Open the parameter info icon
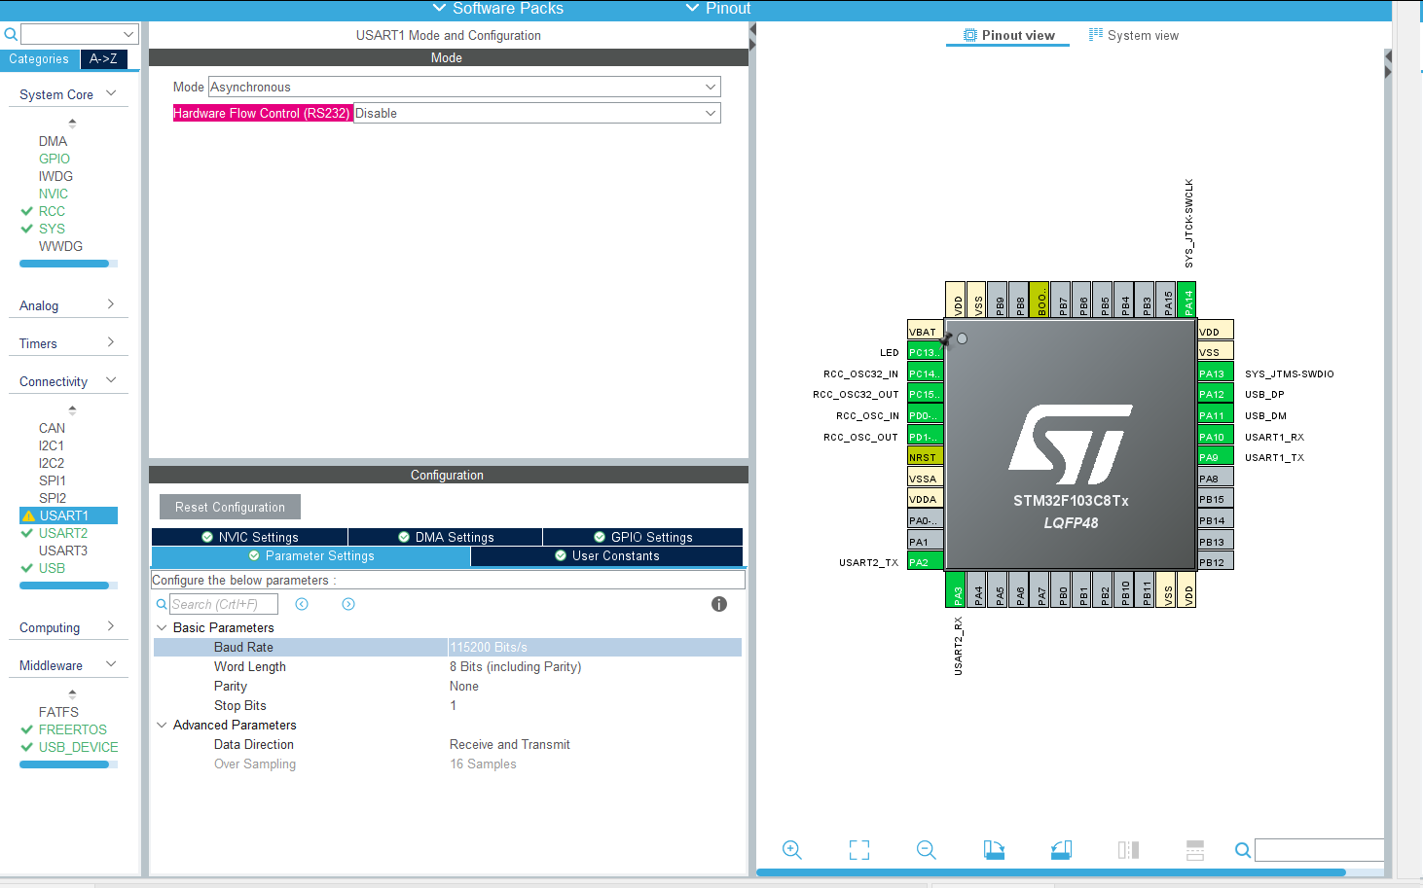1423x888 pixels. [x=719, y=604]
